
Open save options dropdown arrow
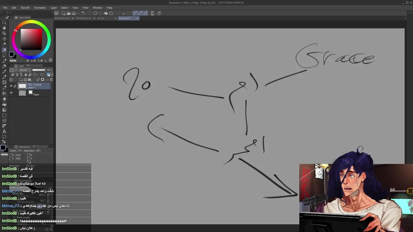(77, 13)
